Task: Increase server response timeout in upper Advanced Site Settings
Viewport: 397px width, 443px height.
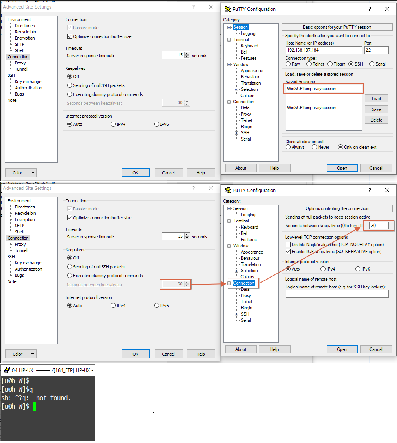Action: tap(187, 54)
